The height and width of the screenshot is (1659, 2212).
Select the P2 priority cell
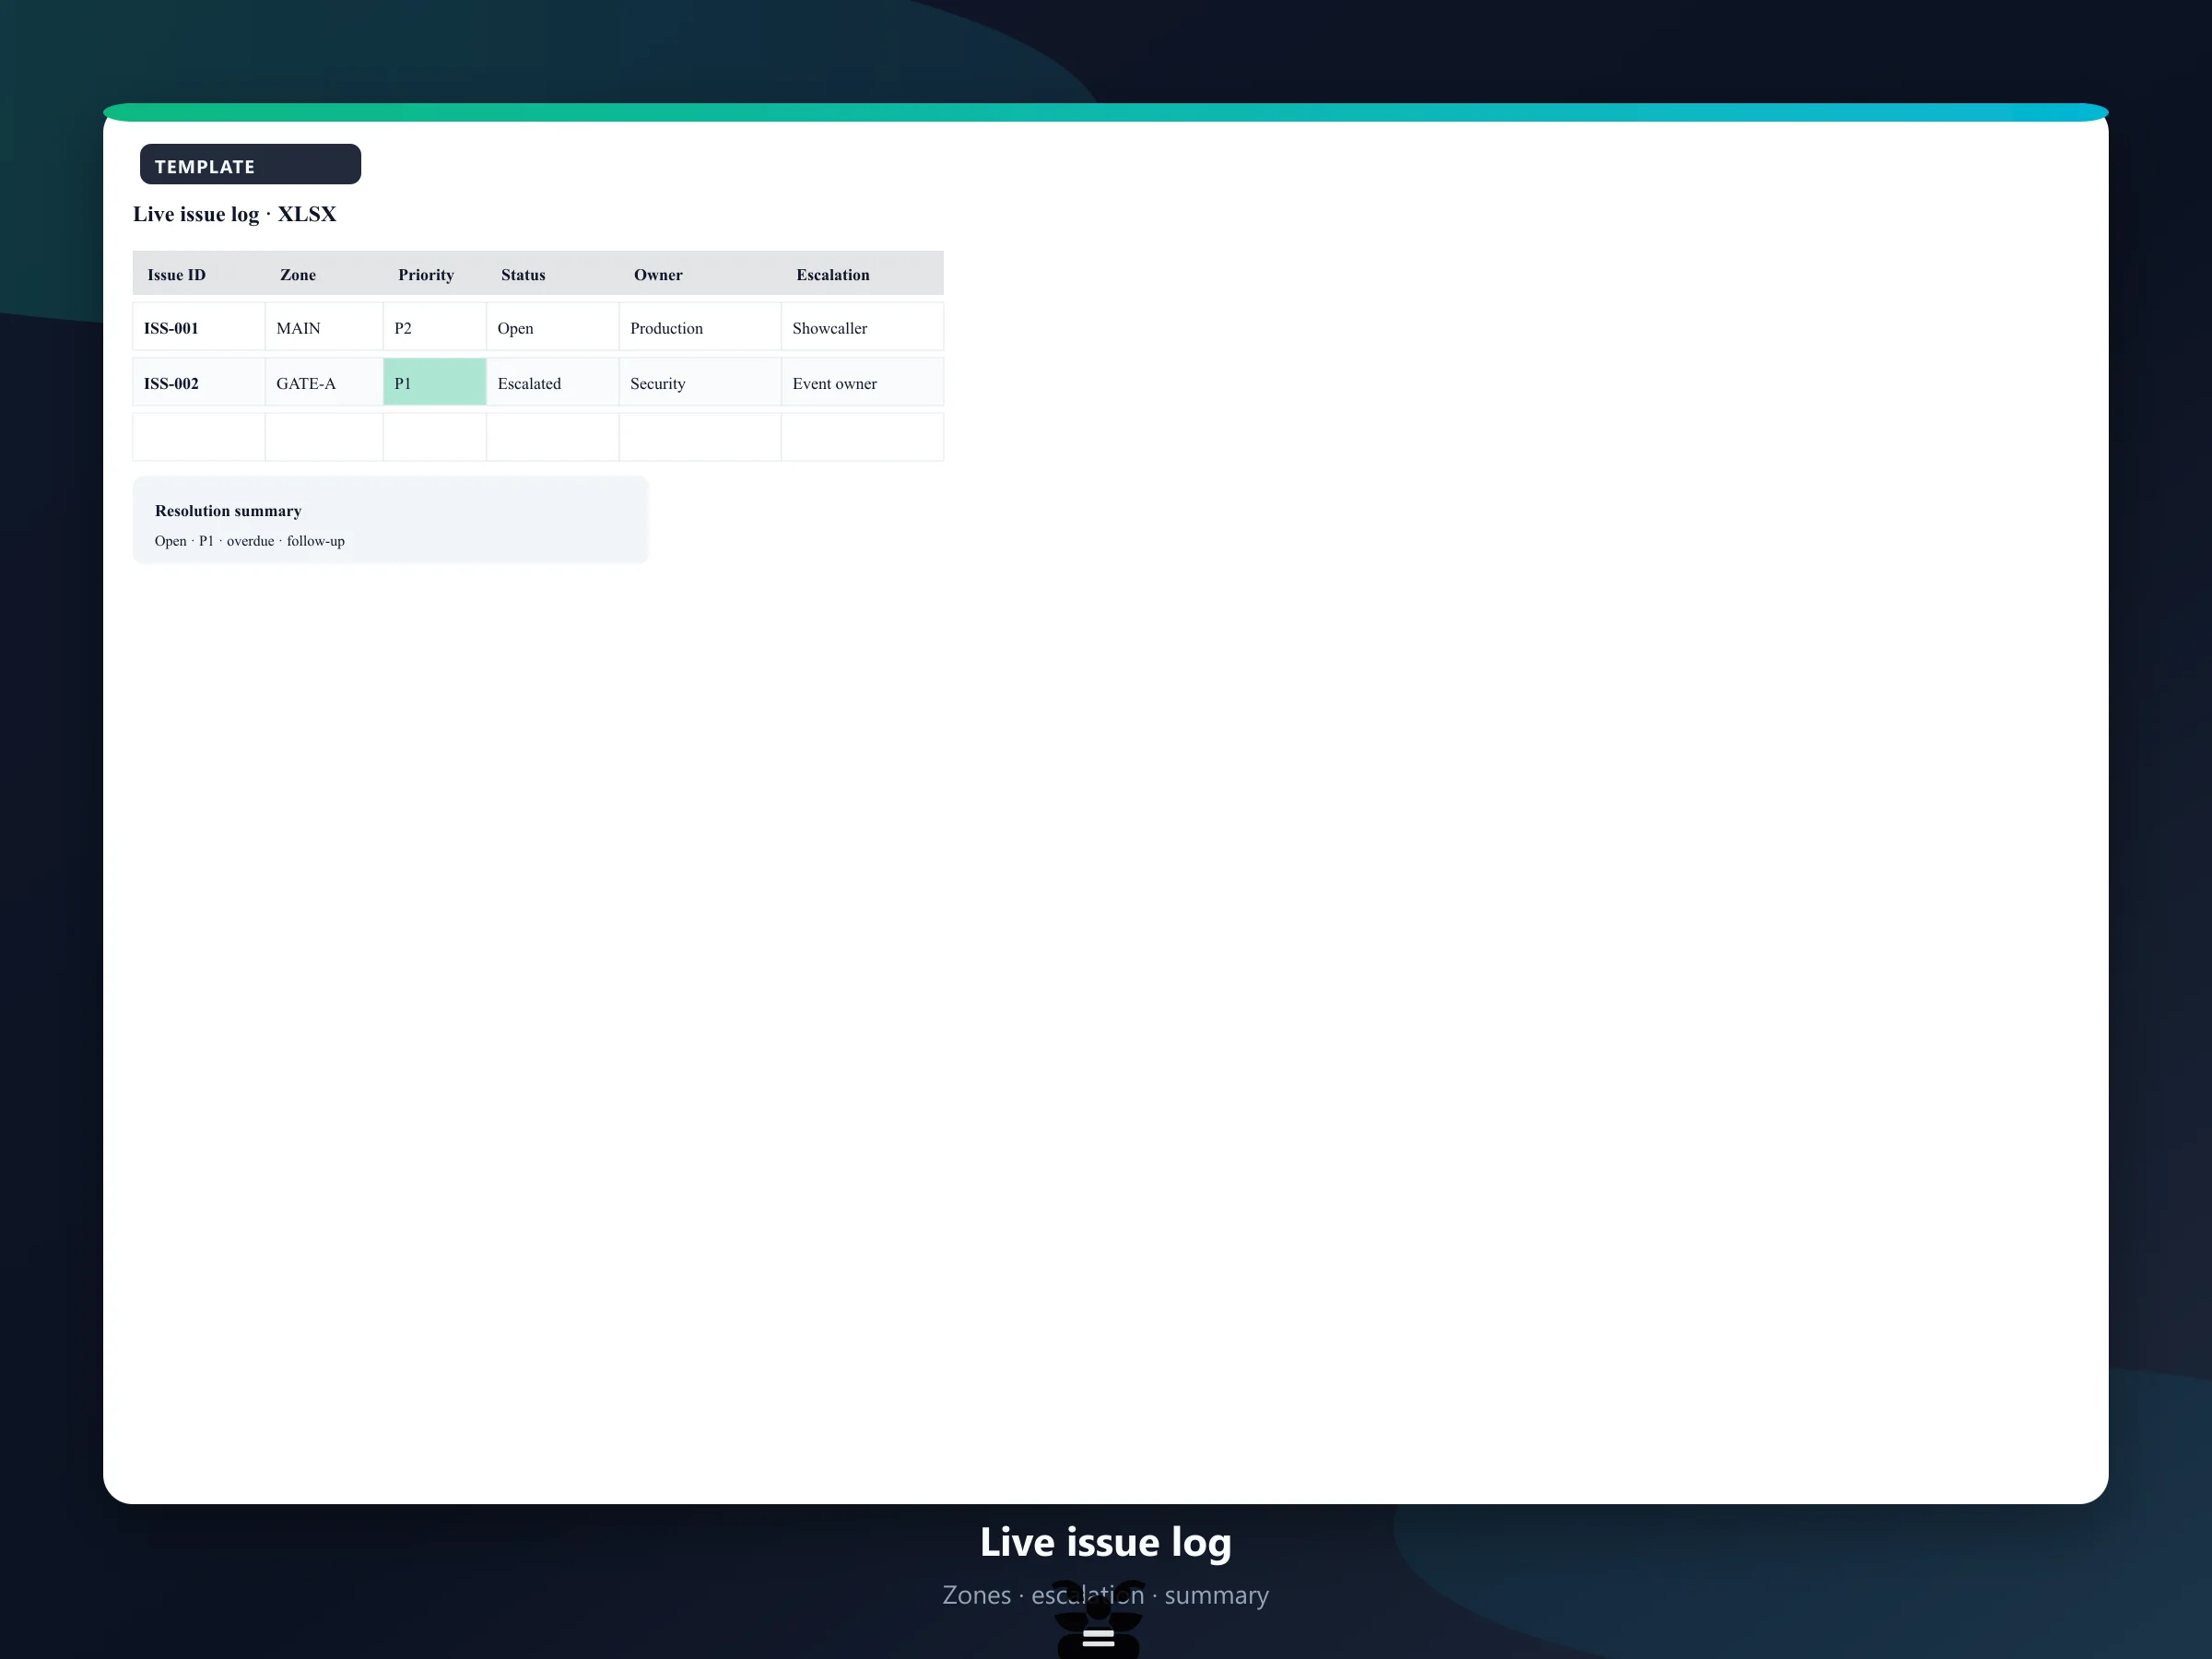435,327
